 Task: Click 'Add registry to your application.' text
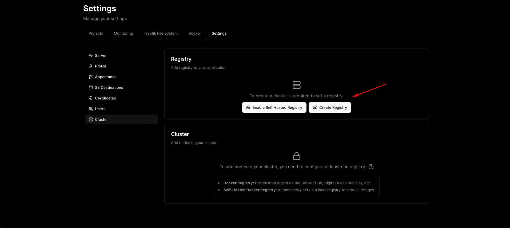(199, 67)
